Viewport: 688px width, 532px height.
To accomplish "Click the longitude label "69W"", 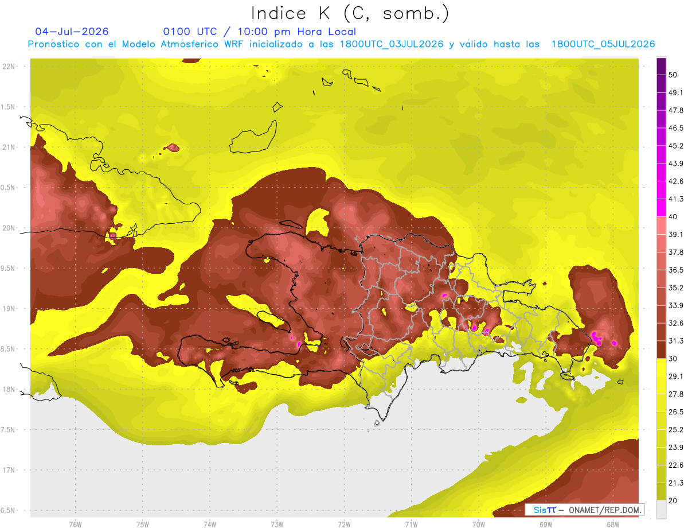I will [x=545, y=524].
